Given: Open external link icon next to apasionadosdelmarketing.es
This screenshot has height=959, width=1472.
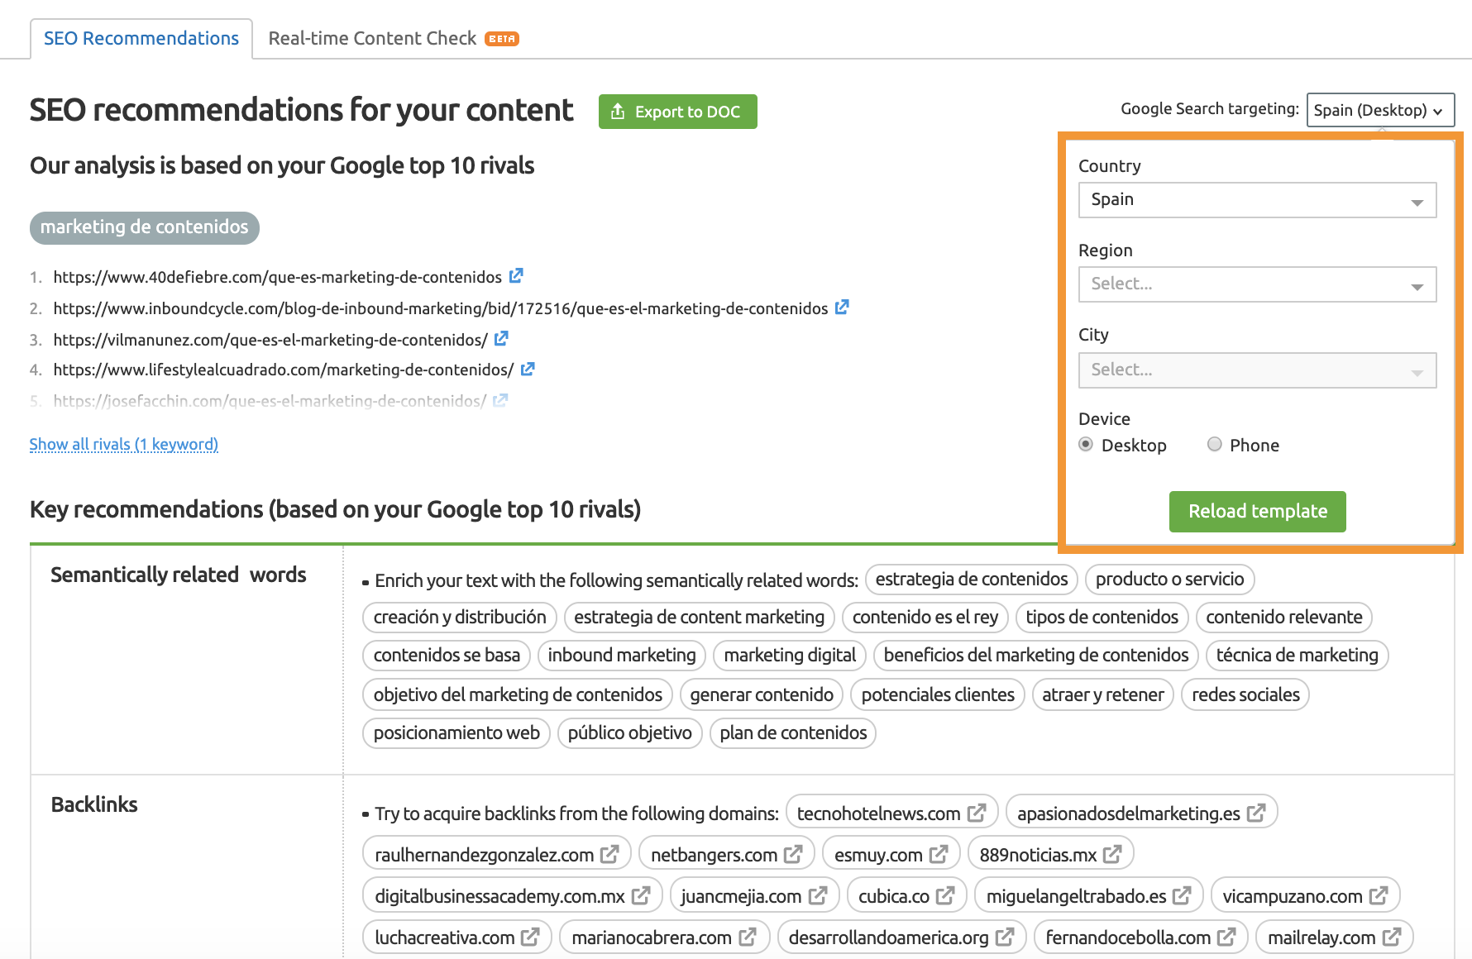Looking at the screenshot, I should click(1256, 813).
